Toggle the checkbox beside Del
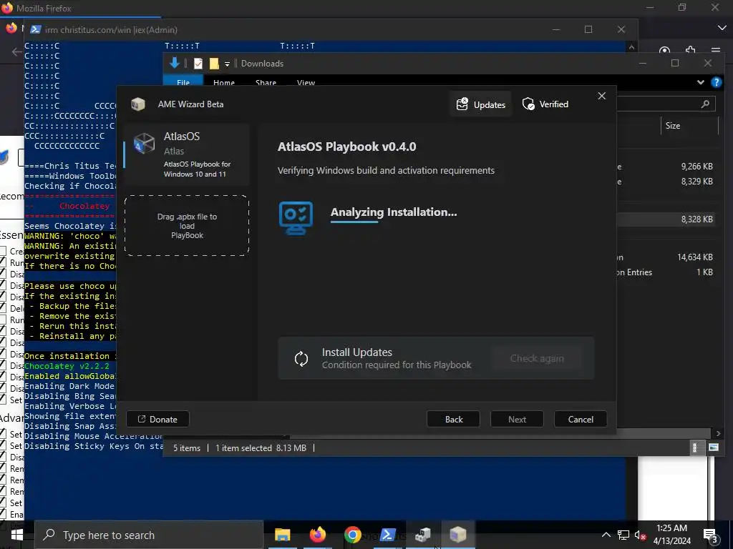Image resolution: width=733 pixels, height=549 pixels. (x=3, y=308)
